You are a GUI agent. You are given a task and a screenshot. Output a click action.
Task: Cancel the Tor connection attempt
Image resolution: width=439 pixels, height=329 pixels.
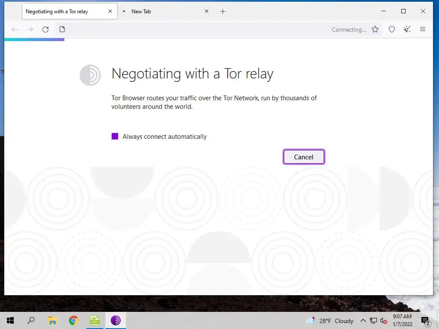point(304,157)
